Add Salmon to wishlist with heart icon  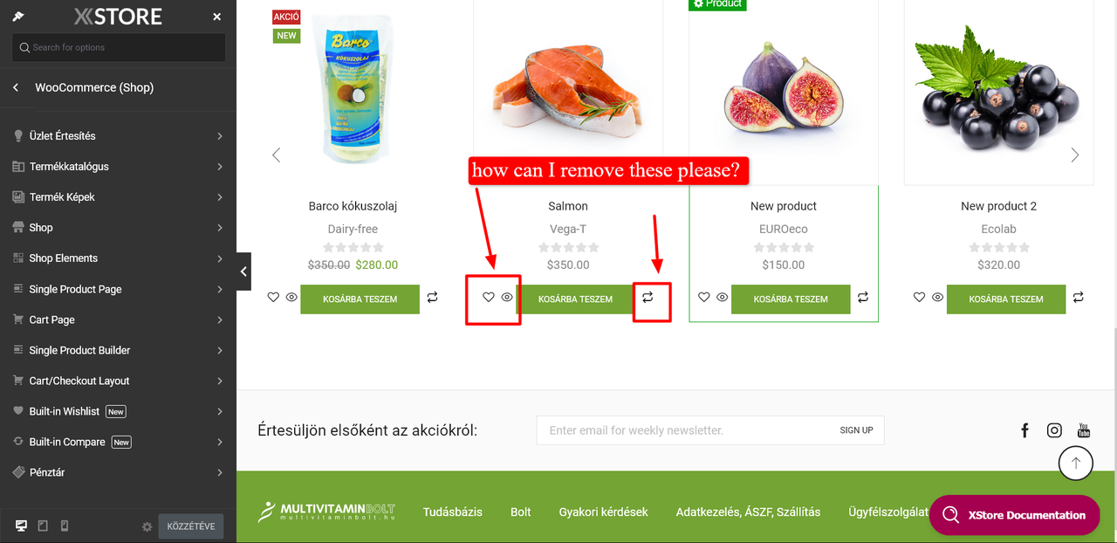pyautogui.click(x=489, y=298)
